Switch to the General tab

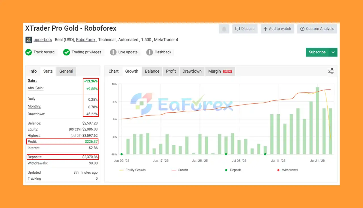pos(66,71)
